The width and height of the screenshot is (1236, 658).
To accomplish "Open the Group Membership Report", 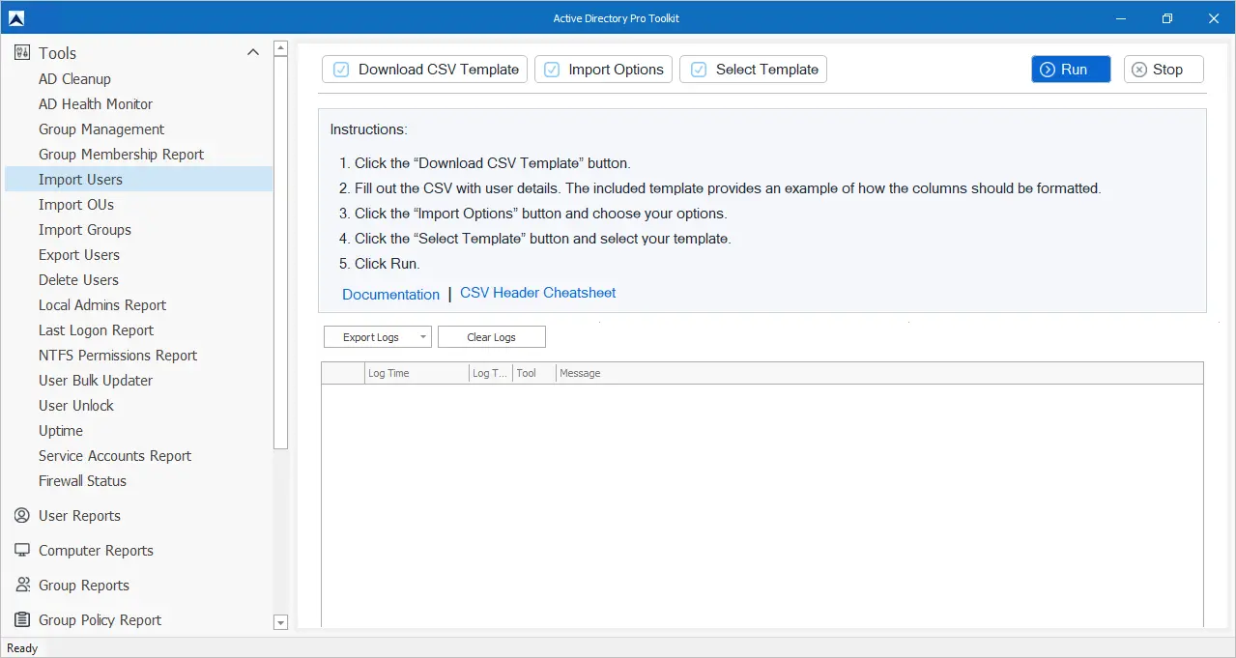I will (121, 155).
